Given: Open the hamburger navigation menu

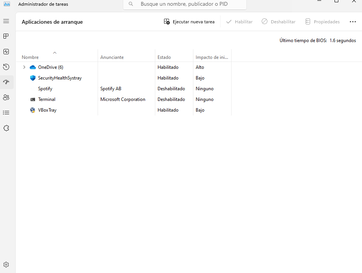Looking at the screenshot, I should click(6, 21).
